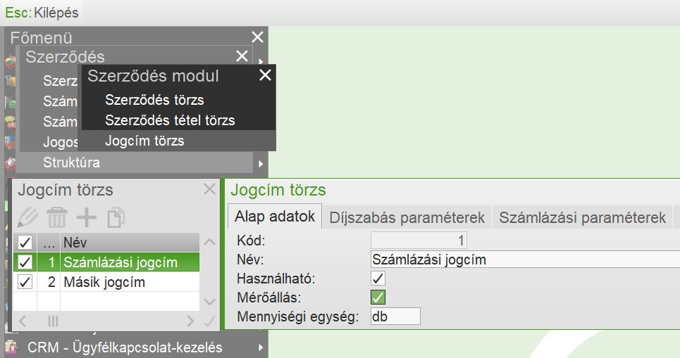Close the Jogcím törzs list panel

(209, 189)
